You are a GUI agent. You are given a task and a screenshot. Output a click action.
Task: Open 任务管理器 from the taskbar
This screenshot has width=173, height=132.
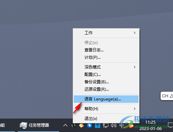38,125
